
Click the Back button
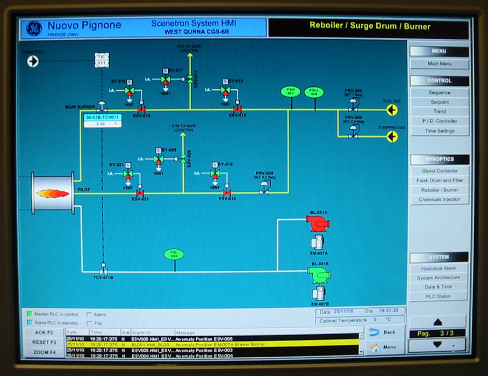(385, 332)
